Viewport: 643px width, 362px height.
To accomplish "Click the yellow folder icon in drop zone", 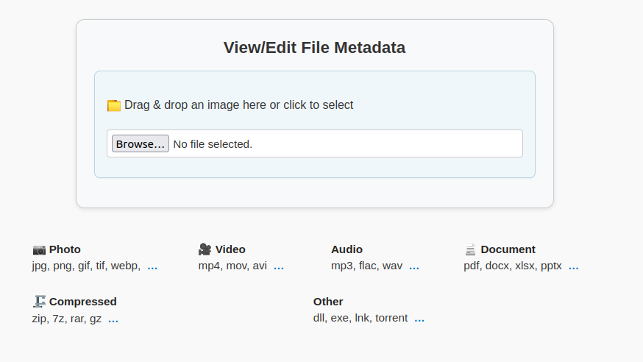I will pos(113,105).
